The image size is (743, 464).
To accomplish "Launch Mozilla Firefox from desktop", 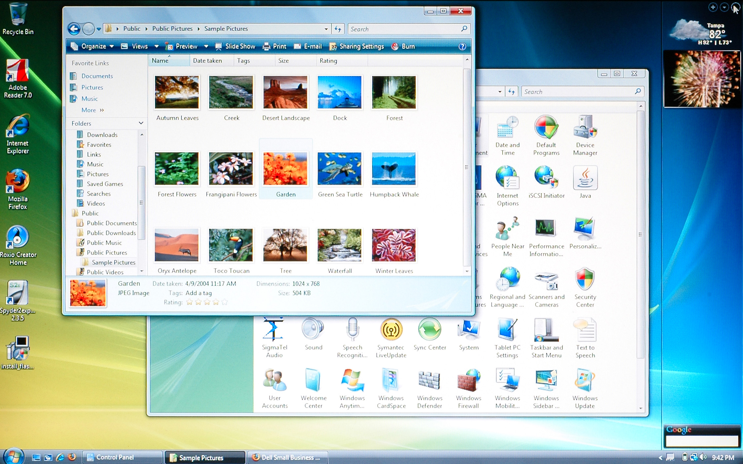I will click(x=18, y=190).
